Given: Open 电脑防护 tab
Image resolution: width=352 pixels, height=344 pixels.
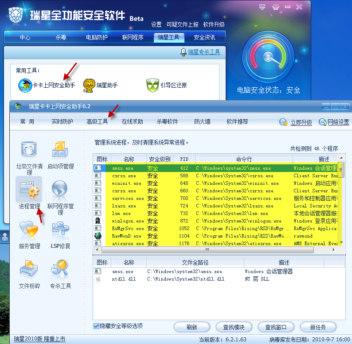Looking at the screenshot, I should [97, 37].
